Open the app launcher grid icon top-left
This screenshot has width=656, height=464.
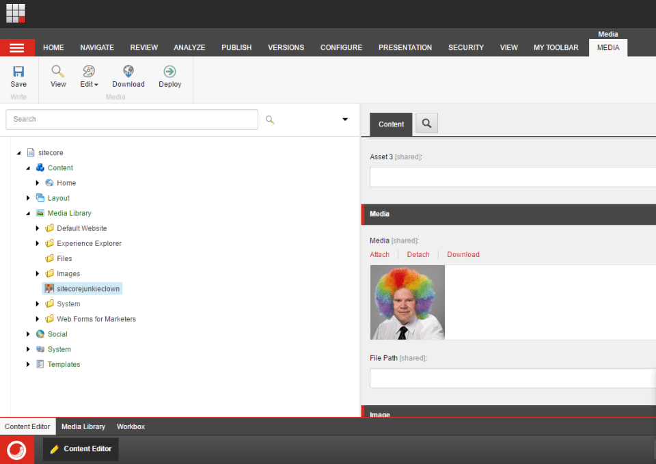15,13
